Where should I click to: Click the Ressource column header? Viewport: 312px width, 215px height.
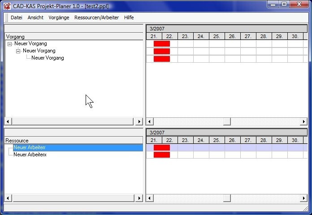(74, 141)
